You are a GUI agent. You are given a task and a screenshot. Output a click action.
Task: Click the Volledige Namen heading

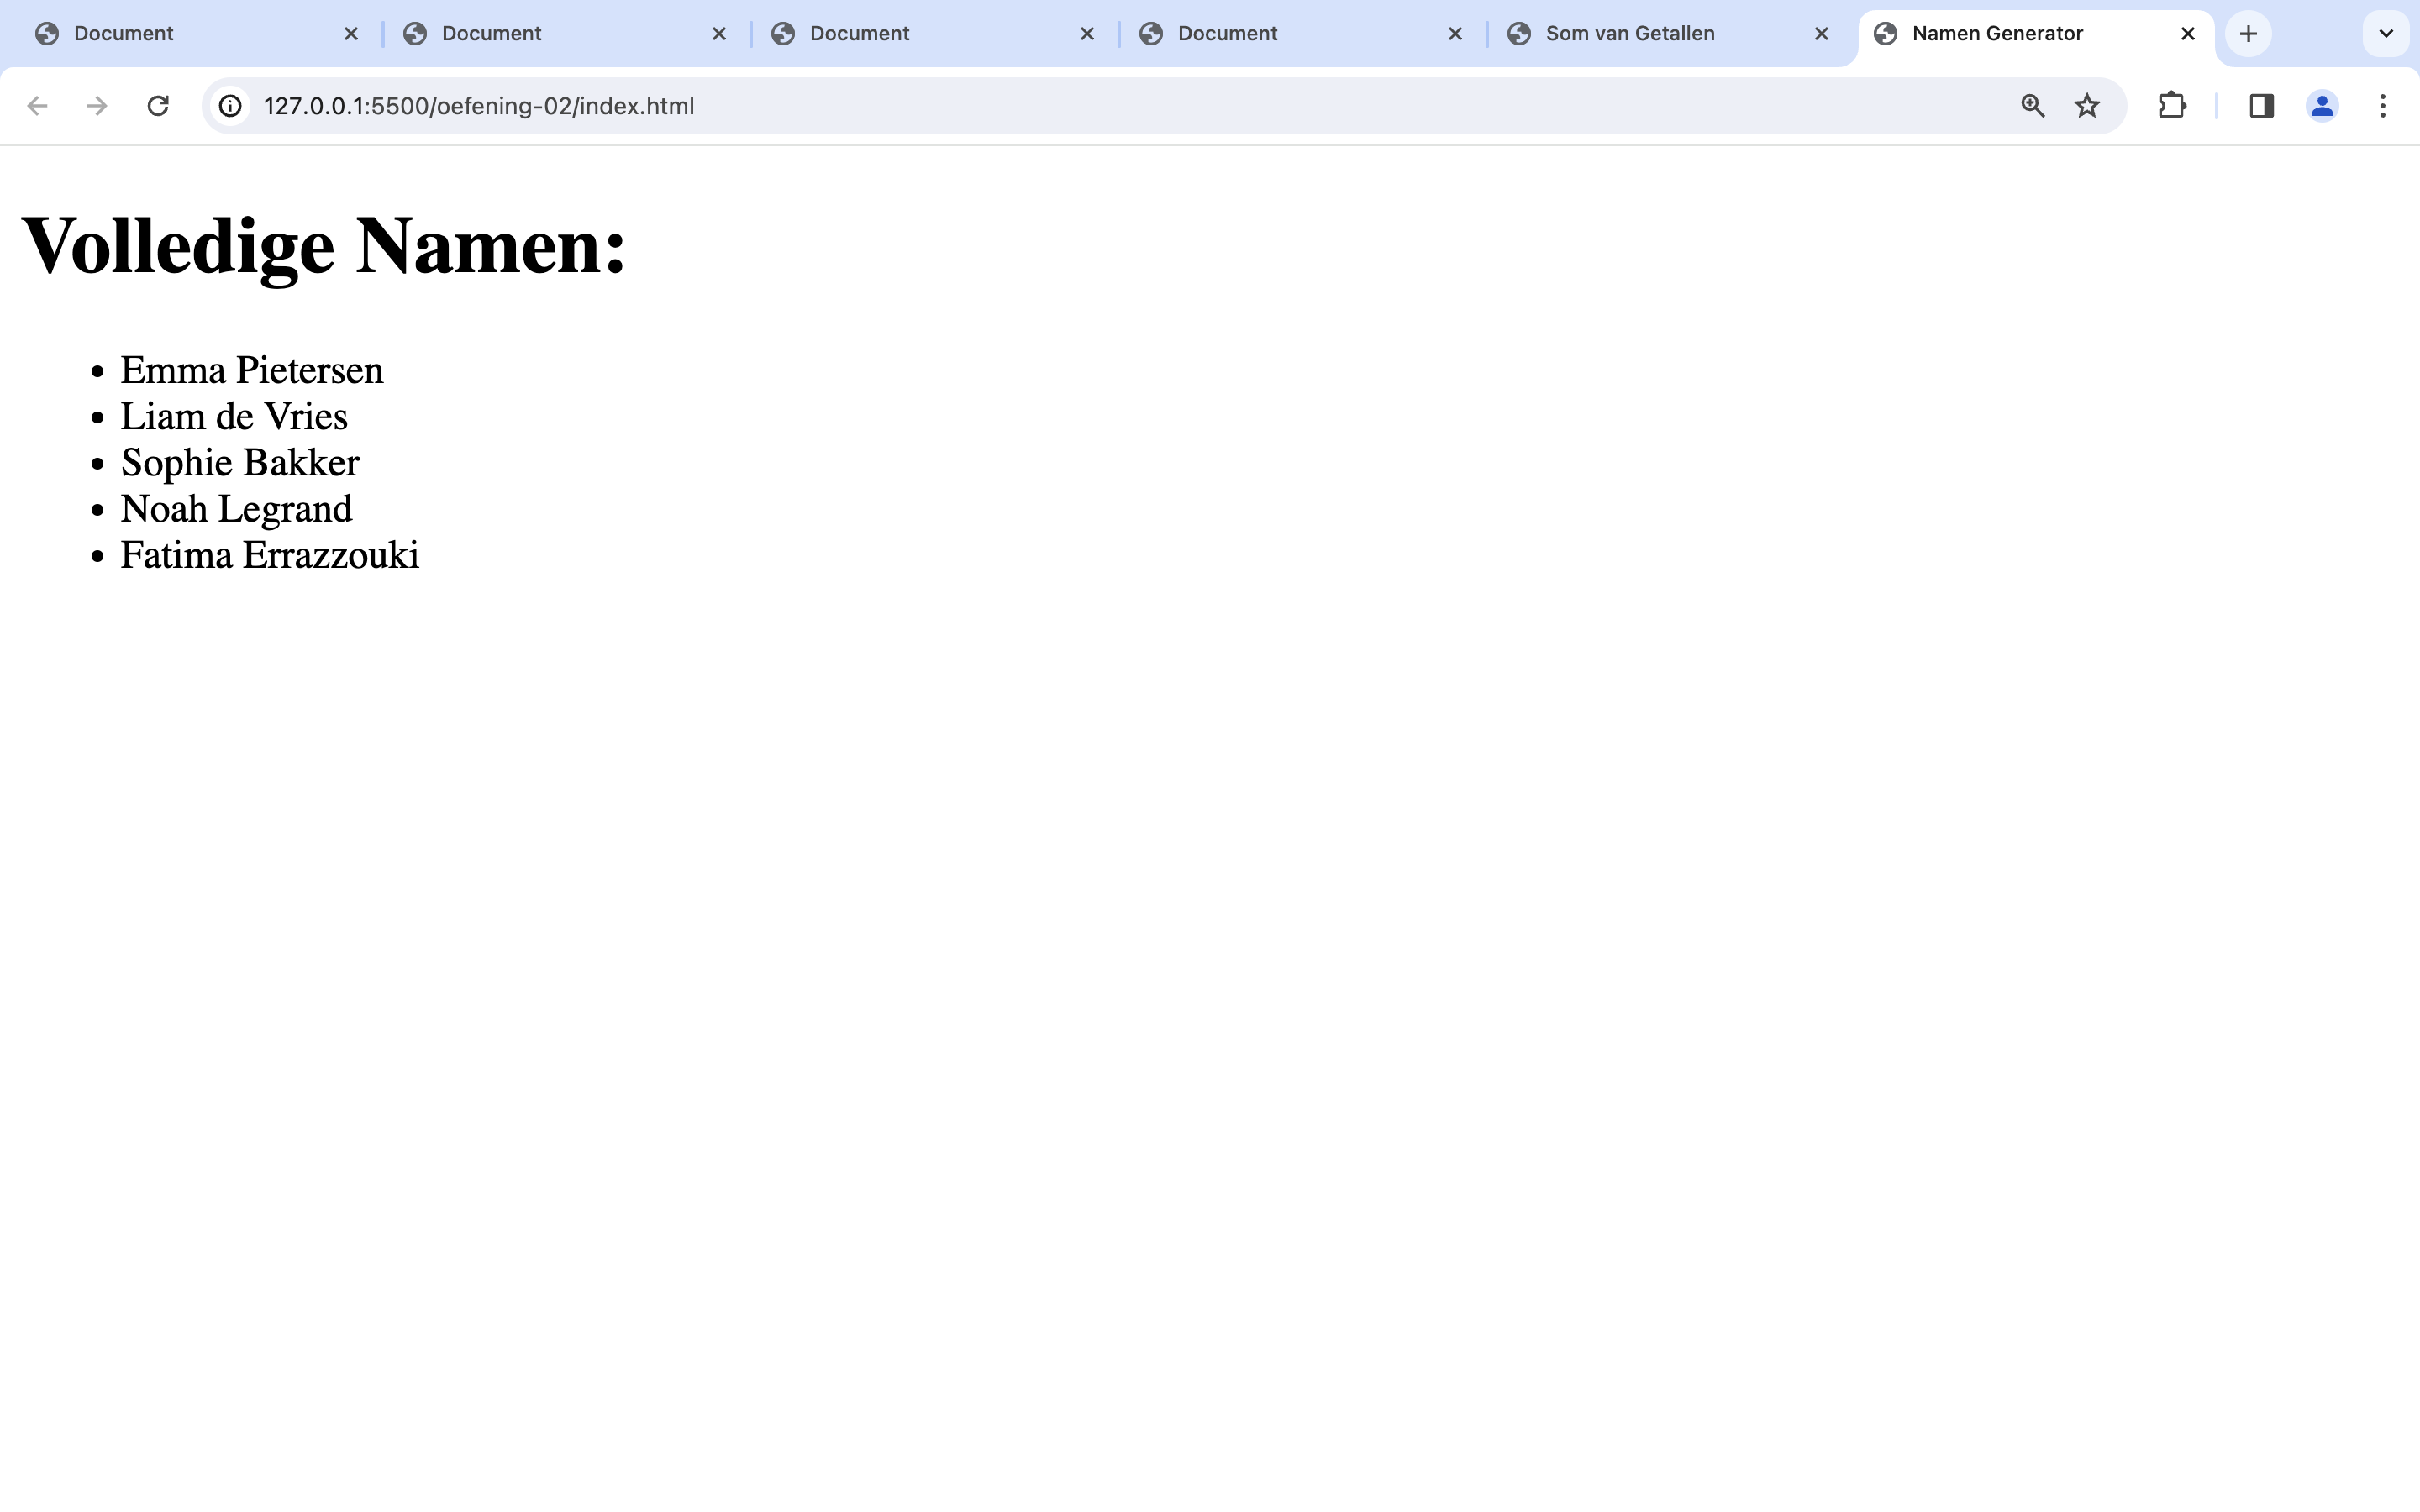pyautogui.click(x=324, y=246)
